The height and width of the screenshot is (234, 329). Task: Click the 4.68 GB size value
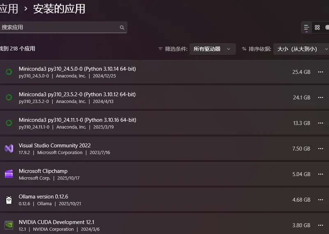301,200
